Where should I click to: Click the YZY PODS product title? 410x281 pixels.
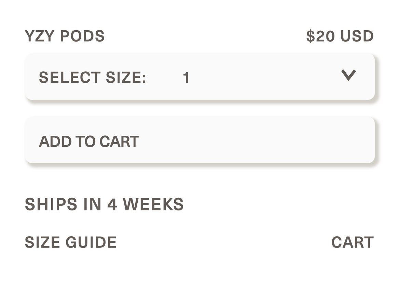65,36
